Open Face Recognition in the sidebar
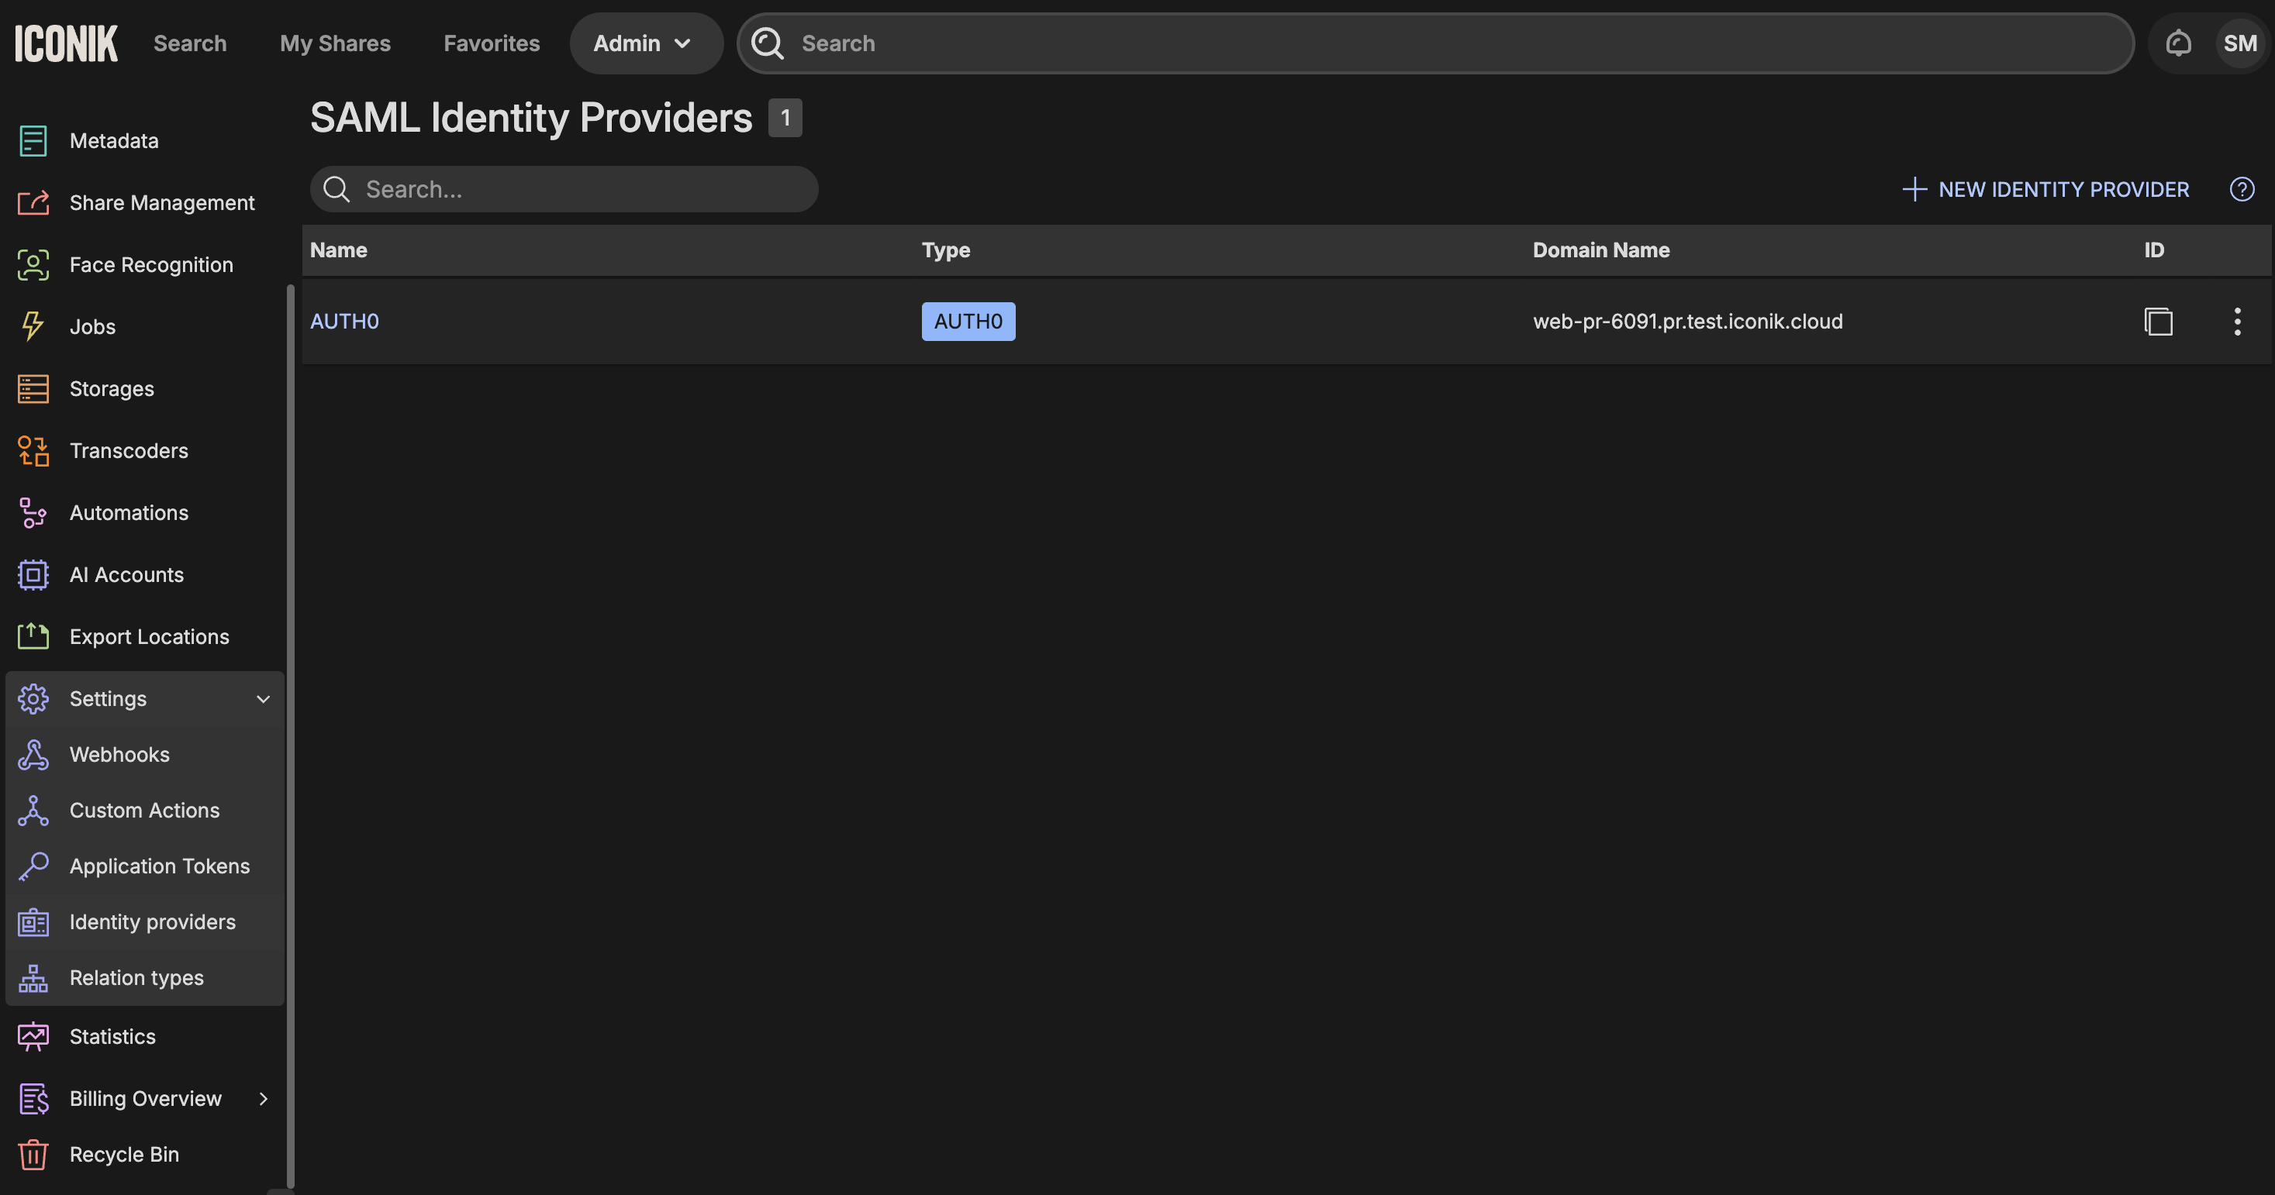This screenshot has height=1195, width=2275. [x=151, y=265]
